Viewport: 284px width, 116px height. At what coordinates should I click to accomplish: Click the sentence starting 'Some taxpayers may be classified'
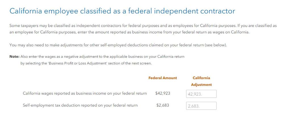[123, 26]
